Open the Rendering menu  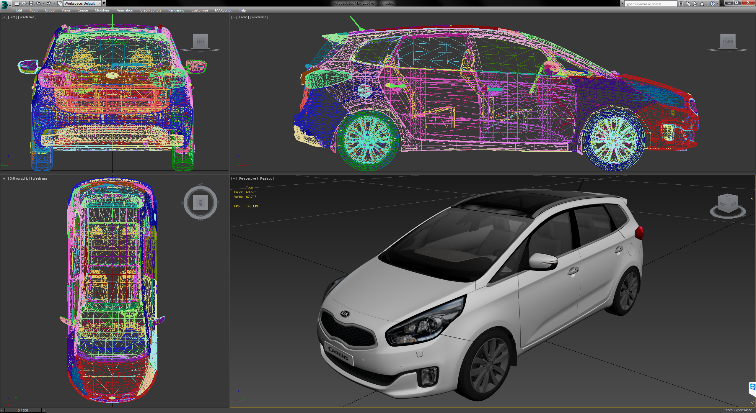(x=176, y=10)
